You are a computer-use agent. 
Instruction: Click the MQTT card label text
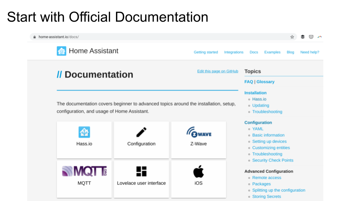(84, 183)
